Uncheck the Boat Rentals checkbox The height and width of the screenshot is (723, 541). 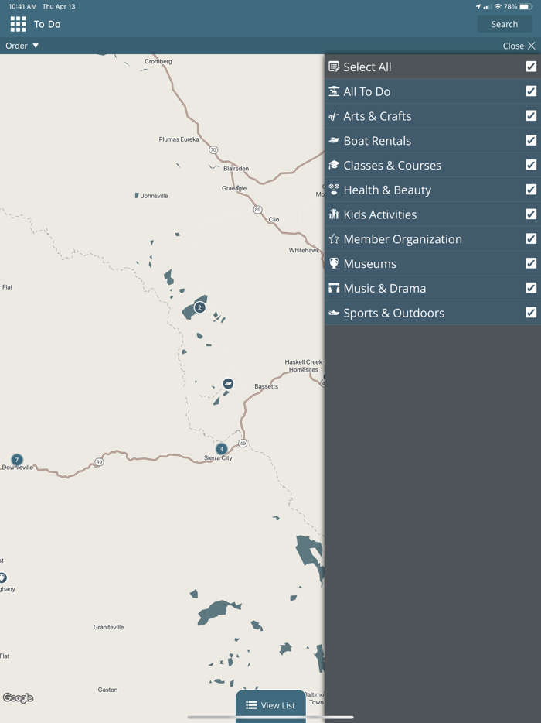(x=531, y=140)
